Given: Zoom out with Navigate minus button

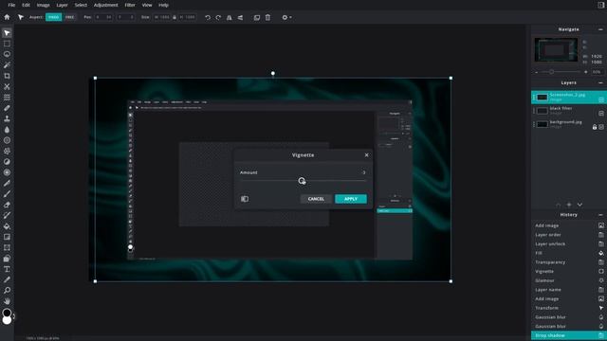Looking at the screenshot, I should (536, 72).
